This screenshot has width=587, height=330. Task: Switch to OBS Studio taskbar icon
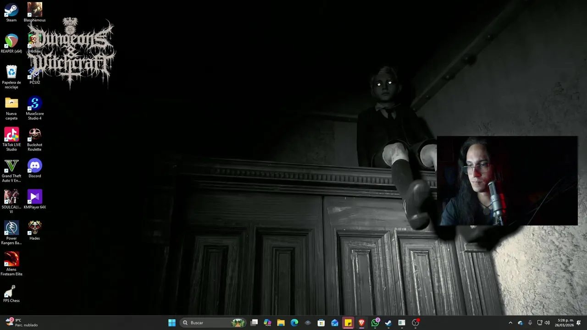(x=415, y=323)
